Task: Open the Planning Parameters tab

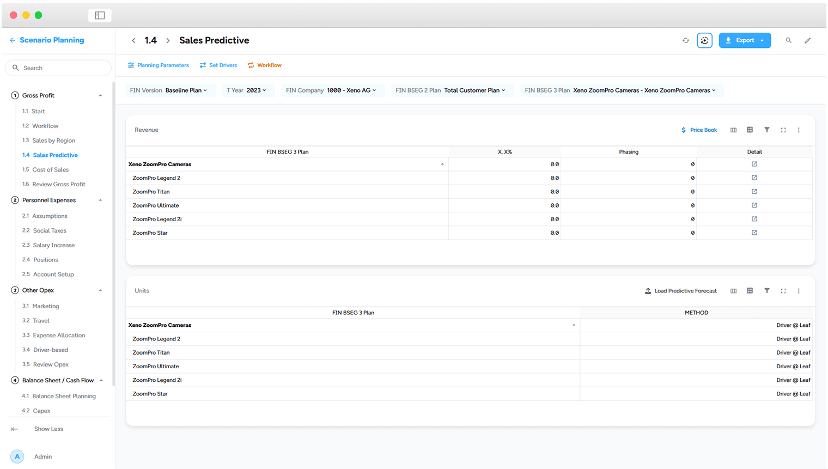Action: point(158,65)
